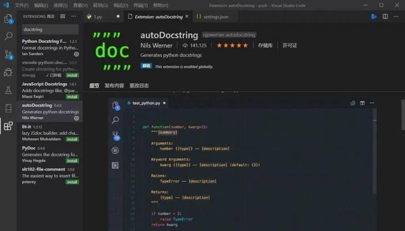Install the sit102-file-comment extension
The image size is (405, 231).
coord(72,182)
